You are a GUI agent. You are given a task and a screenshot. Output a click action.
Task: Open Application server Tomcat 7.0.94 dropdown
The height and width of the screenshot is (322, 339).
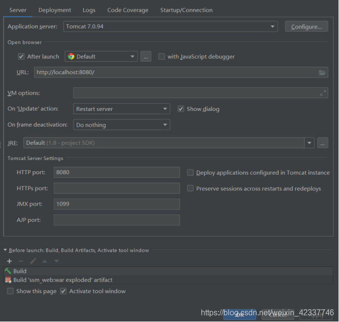pos(170,27)
